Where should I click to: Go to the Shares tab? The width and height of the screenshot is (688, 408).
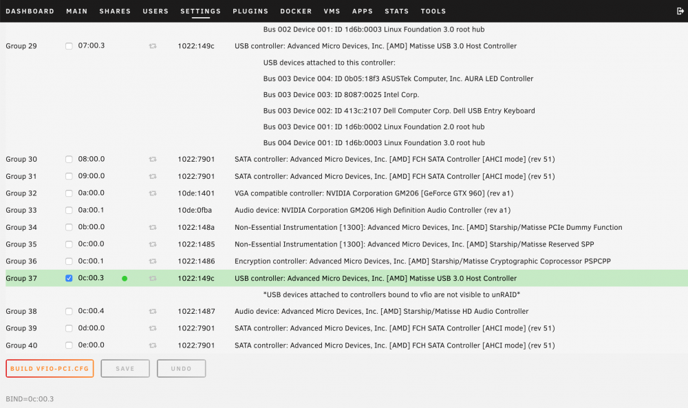point(115,12)
